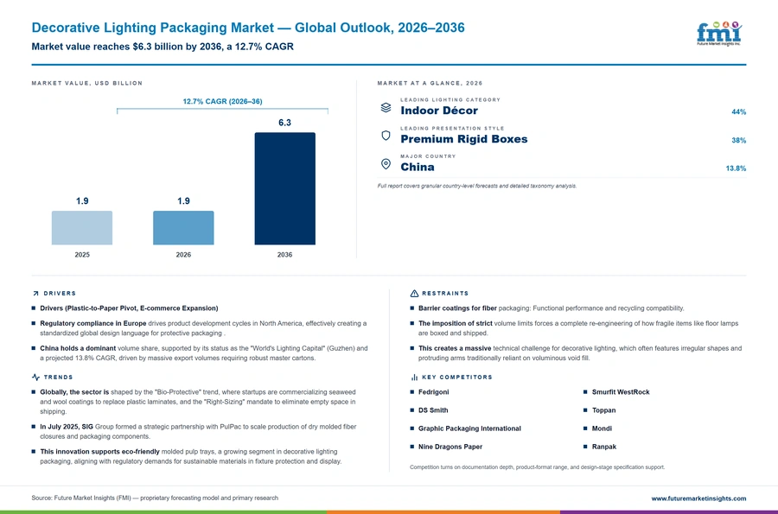Click the 13.8% value
Screen dimensions: 778x514
pos(736,168)
